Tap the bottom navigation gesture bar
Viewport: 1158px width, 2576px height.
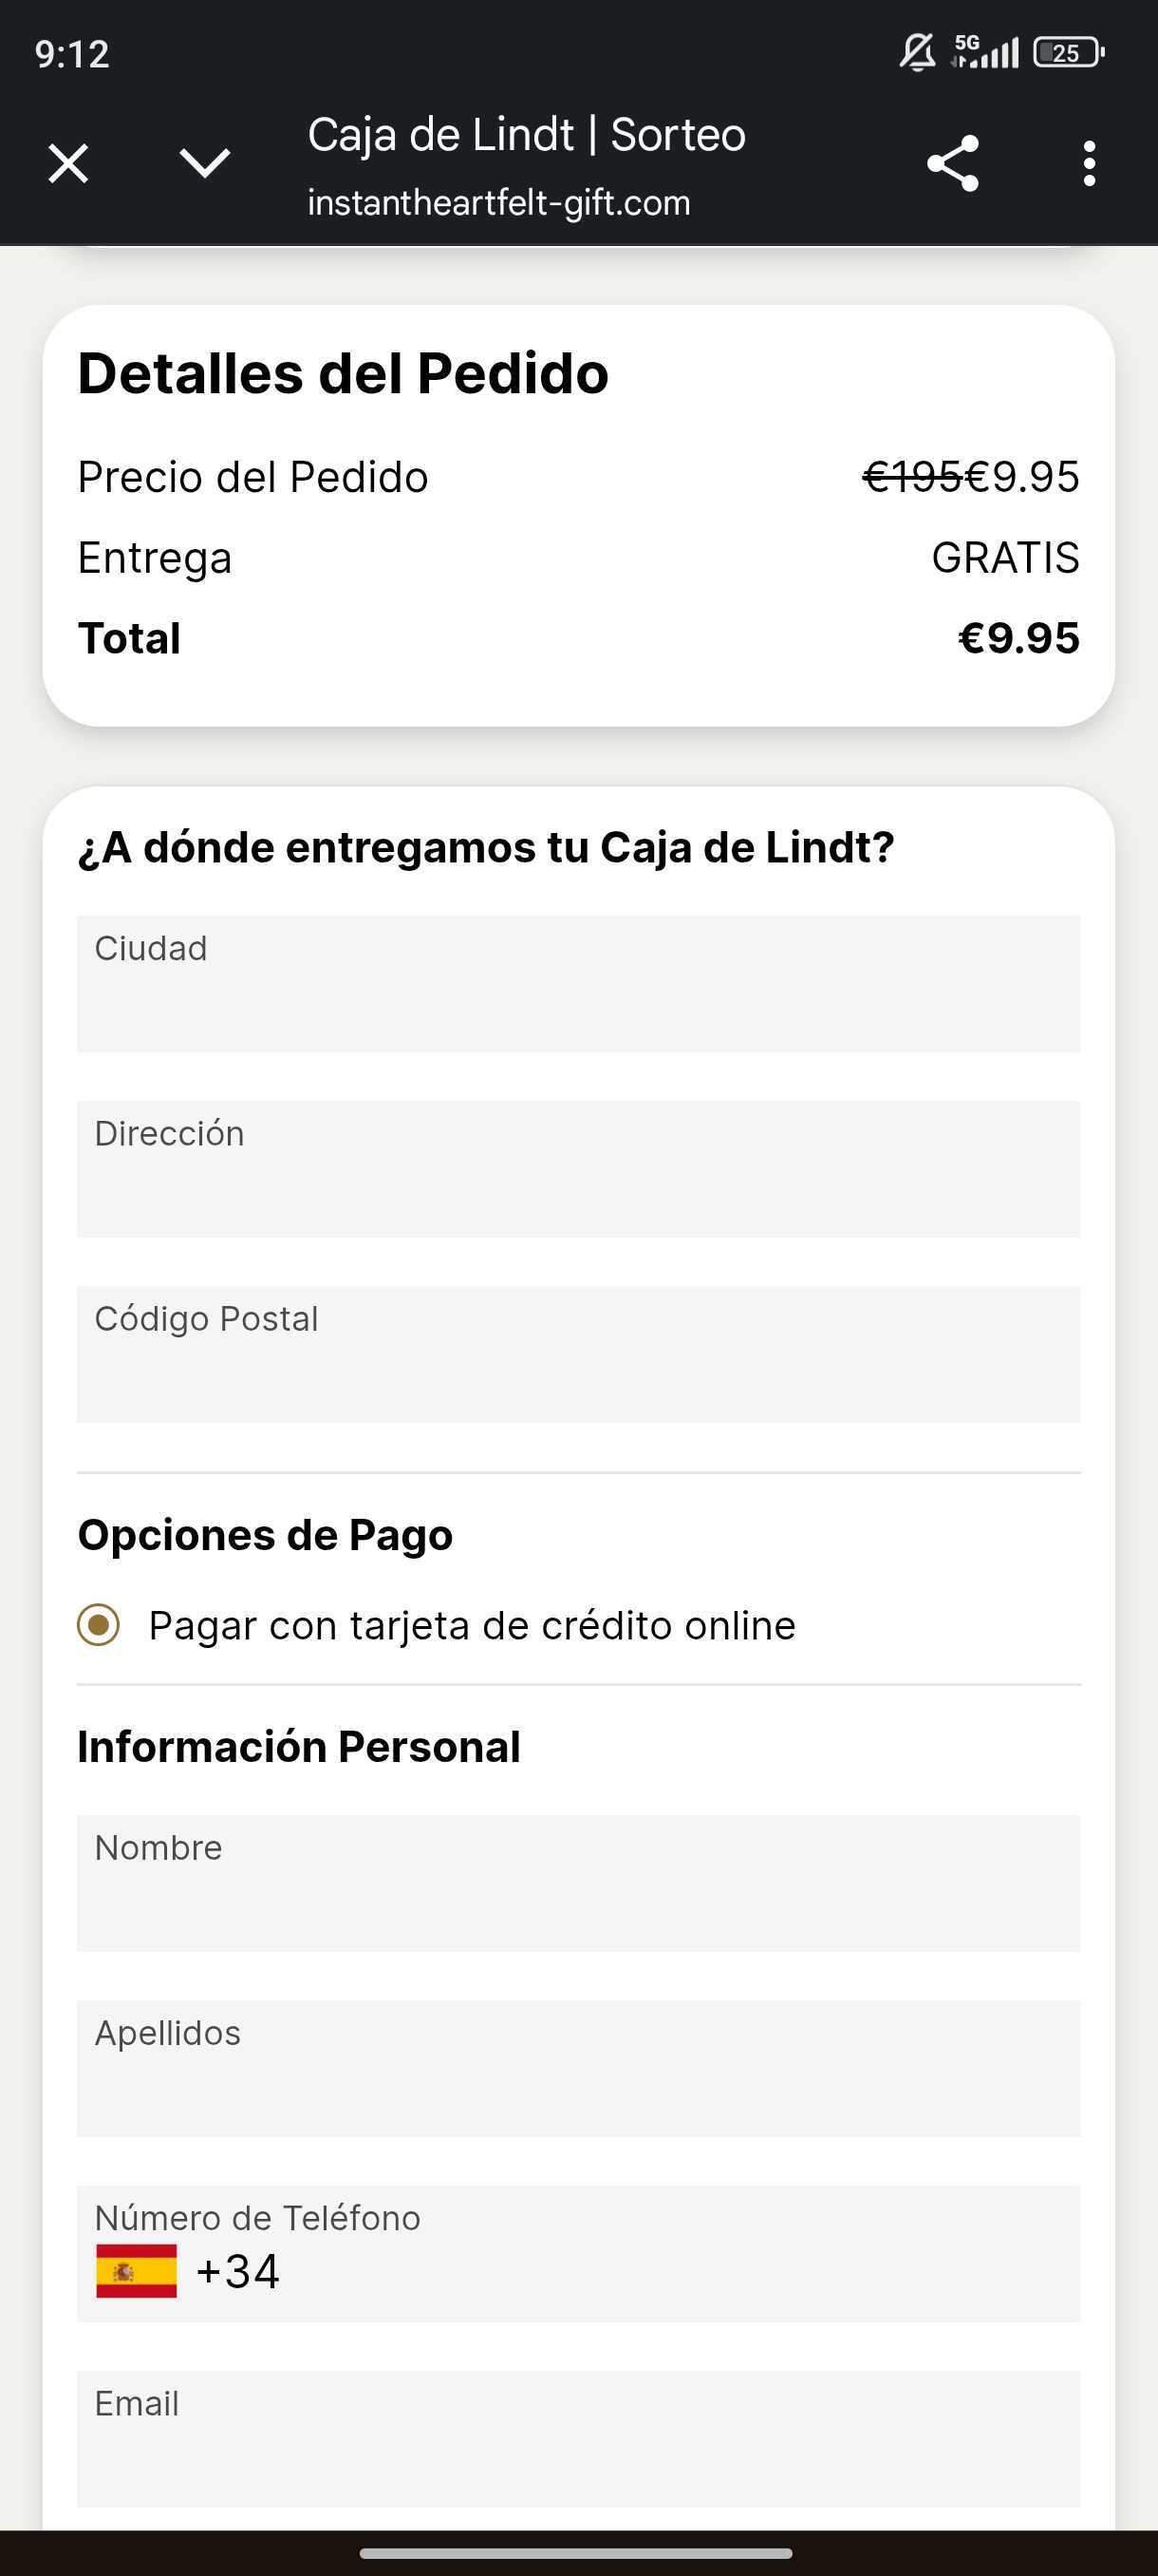coord(576,2553)
